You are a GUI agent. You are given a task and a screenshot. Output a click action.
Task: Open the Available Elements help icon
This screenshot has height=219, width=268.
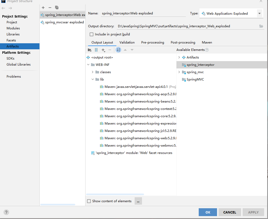click(207, 50)
